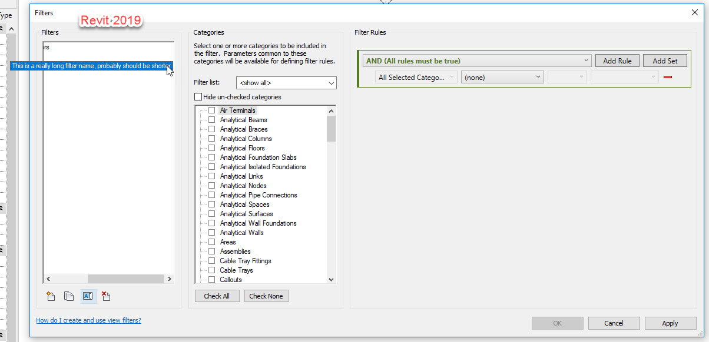Click the Check None button
This screenshot has width=709, height=342.
(266, 296)
